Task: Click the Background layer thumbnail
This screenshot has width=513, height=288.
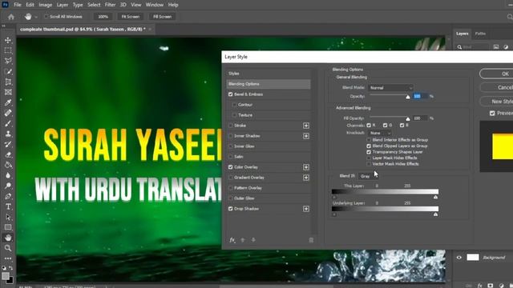Action: tap(472, 258)
